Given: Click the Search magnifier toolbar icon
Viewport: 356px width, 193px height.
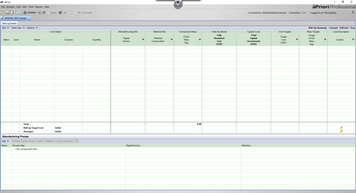Looking at the screenshot, I should (x=7, y=13).
